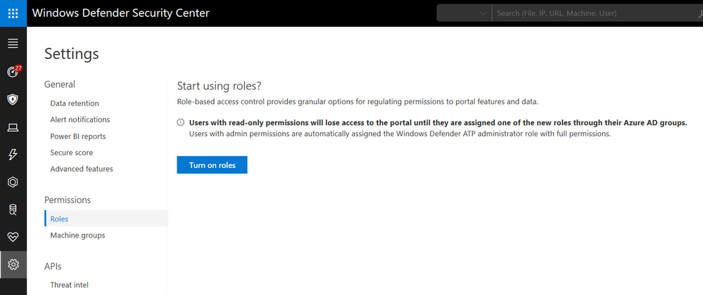Open the search scope dropdown
The height and width of the screenshot is (295, 703).
(x=464, y=13)
